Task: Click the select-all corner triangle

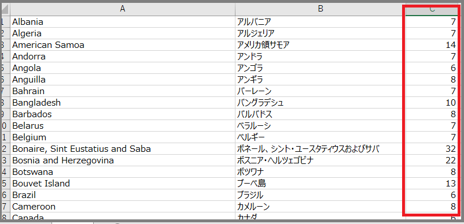Action: pos(6,9)
